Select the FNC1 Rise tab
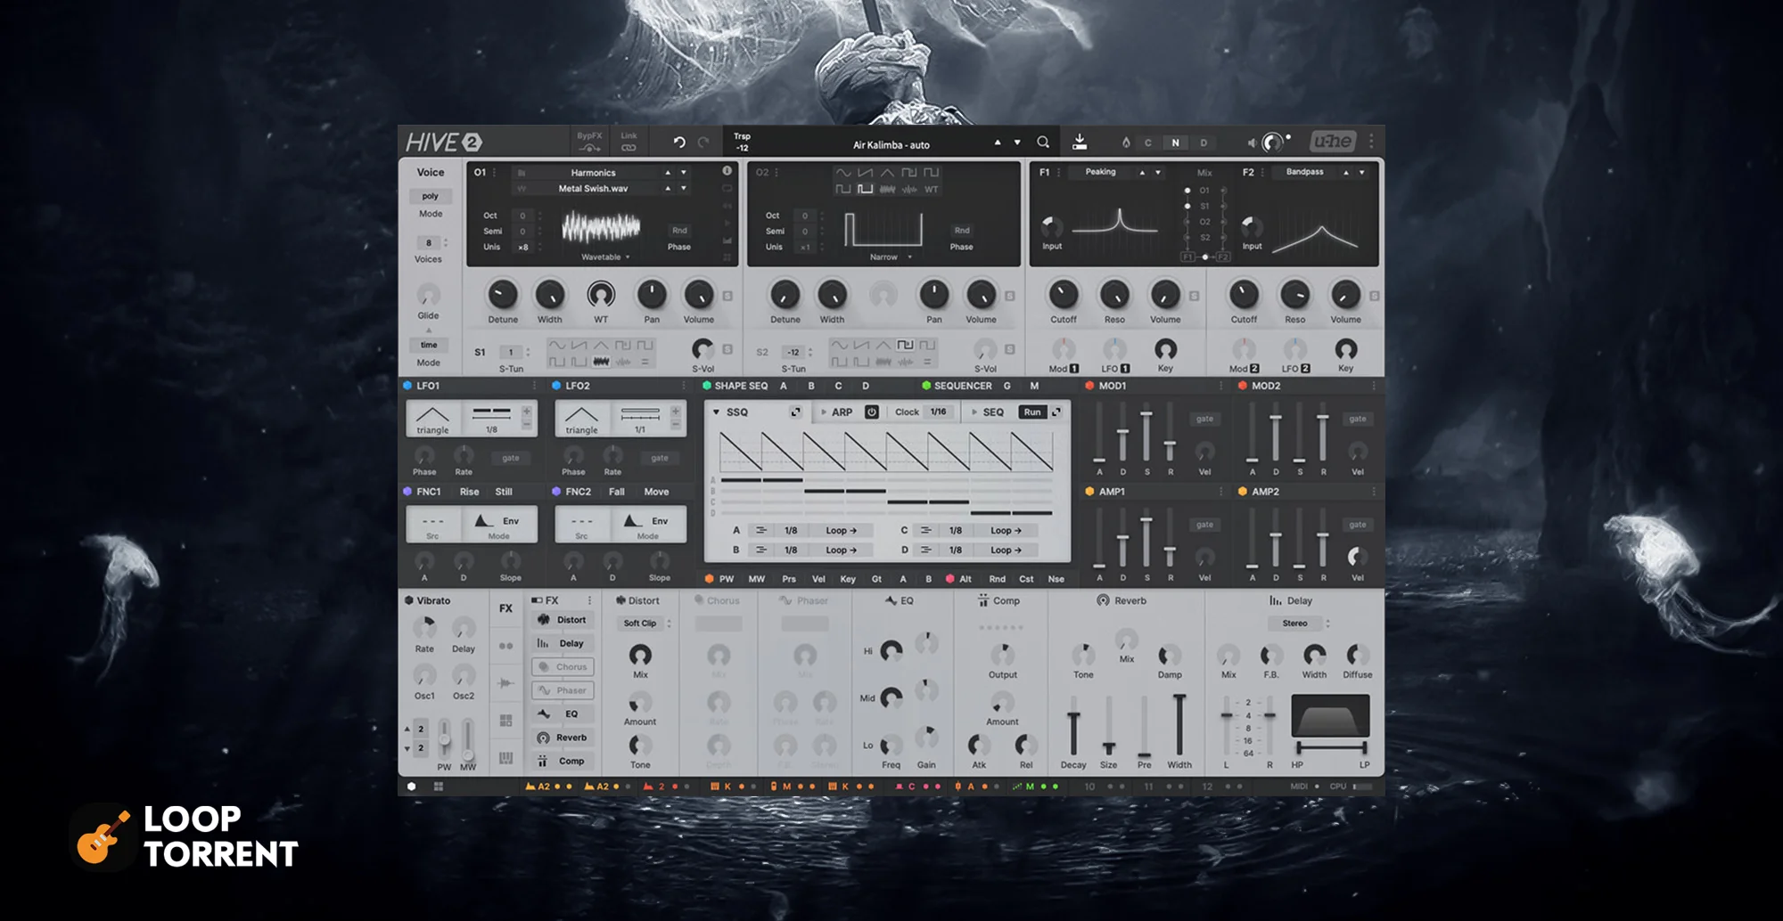 tap(469, 492)
